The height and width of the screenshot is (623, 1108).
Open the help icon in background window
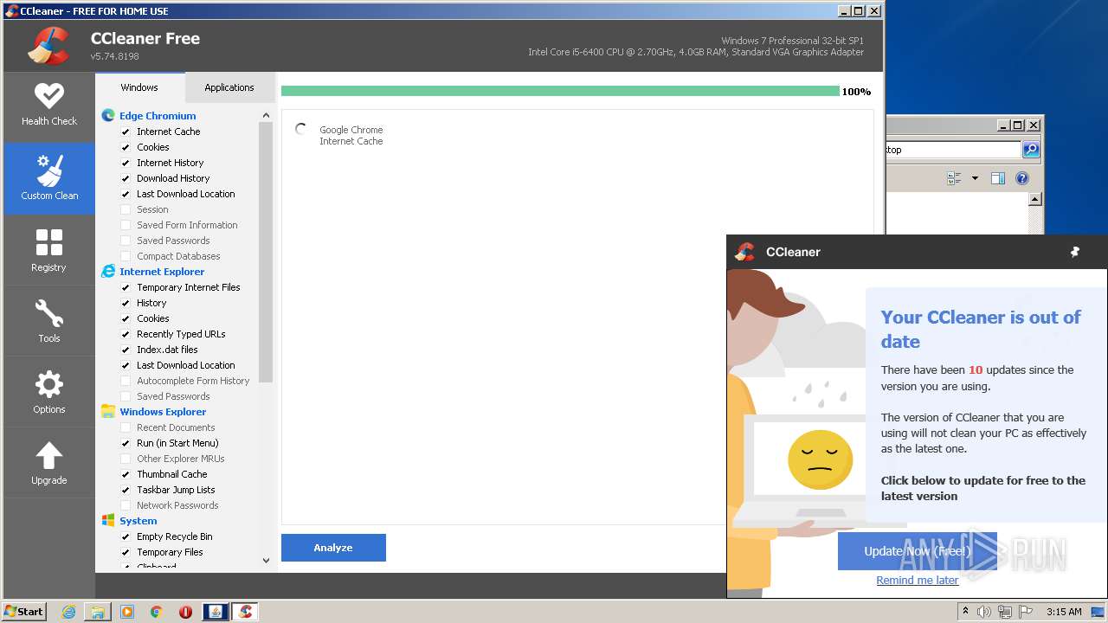click(x=1022, y=178)
